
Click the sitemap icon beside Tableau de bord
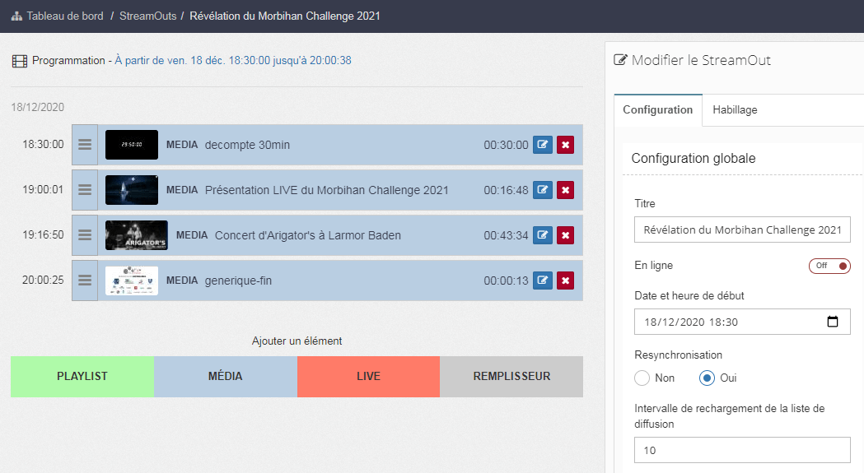(17, 16)
